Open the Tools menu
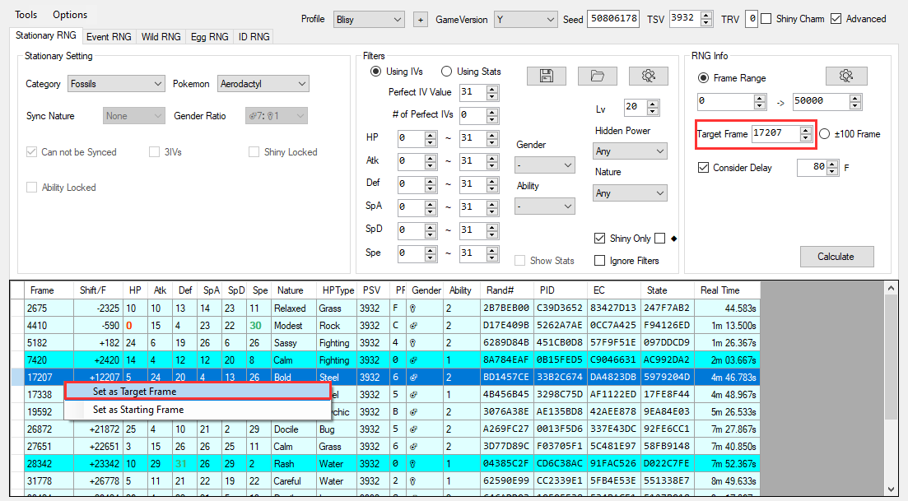Viewport: 908px width, 501px height. click(x=26, y=15)
